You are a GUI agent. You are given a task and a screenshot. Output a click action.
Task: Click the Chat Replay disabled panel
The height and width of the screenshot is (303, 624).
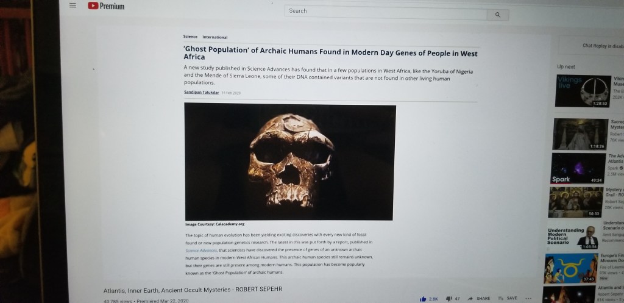[591, 46]
